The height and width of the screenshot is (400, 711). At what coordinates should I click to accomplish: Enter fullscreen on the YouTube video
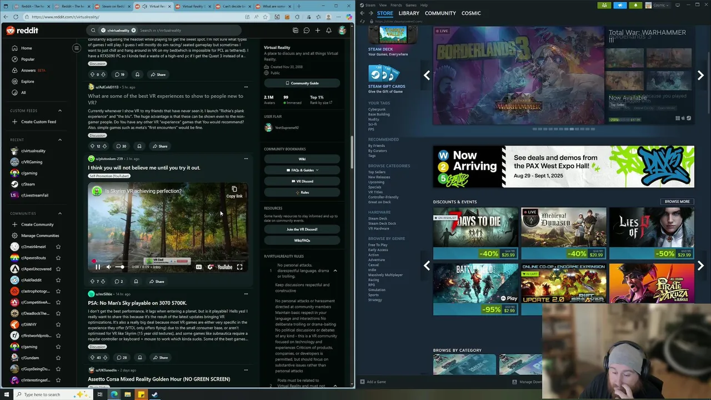(239, 267)
